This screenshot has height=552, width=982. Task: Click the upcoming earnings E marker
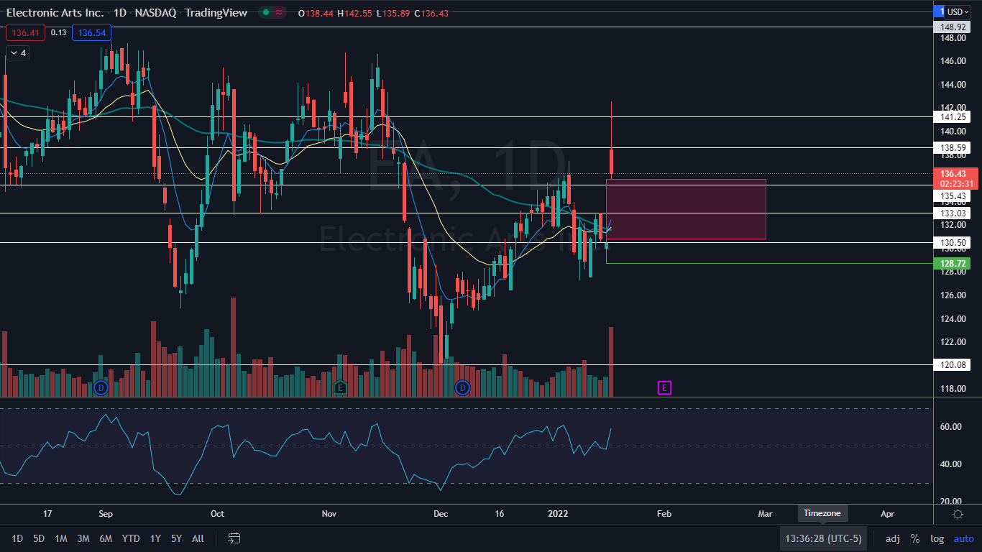pos(664,388)
